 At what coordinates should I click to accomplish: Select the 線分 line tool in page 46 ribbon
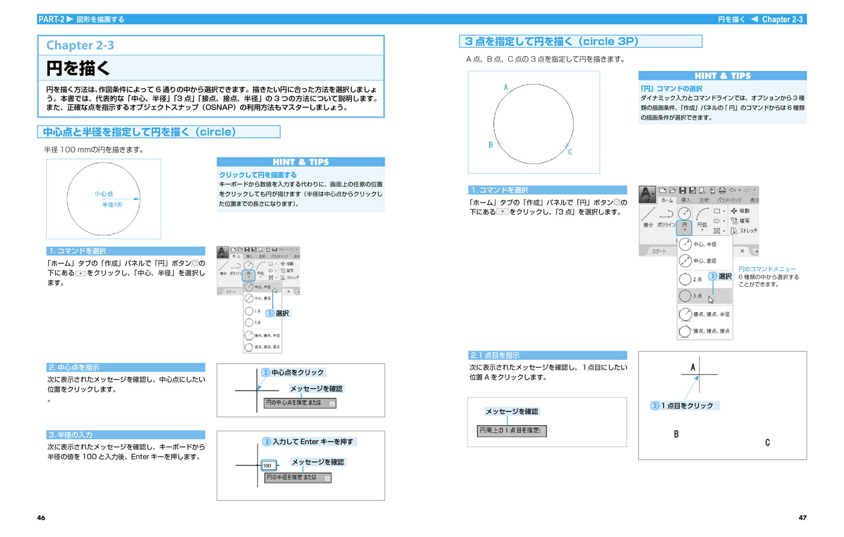pos(223,268)
